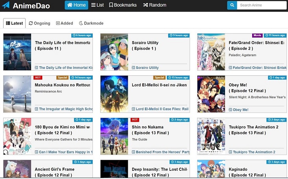
Task: Click the list icon beside Banished From the Heroes' Party
Action: point(133,152)
